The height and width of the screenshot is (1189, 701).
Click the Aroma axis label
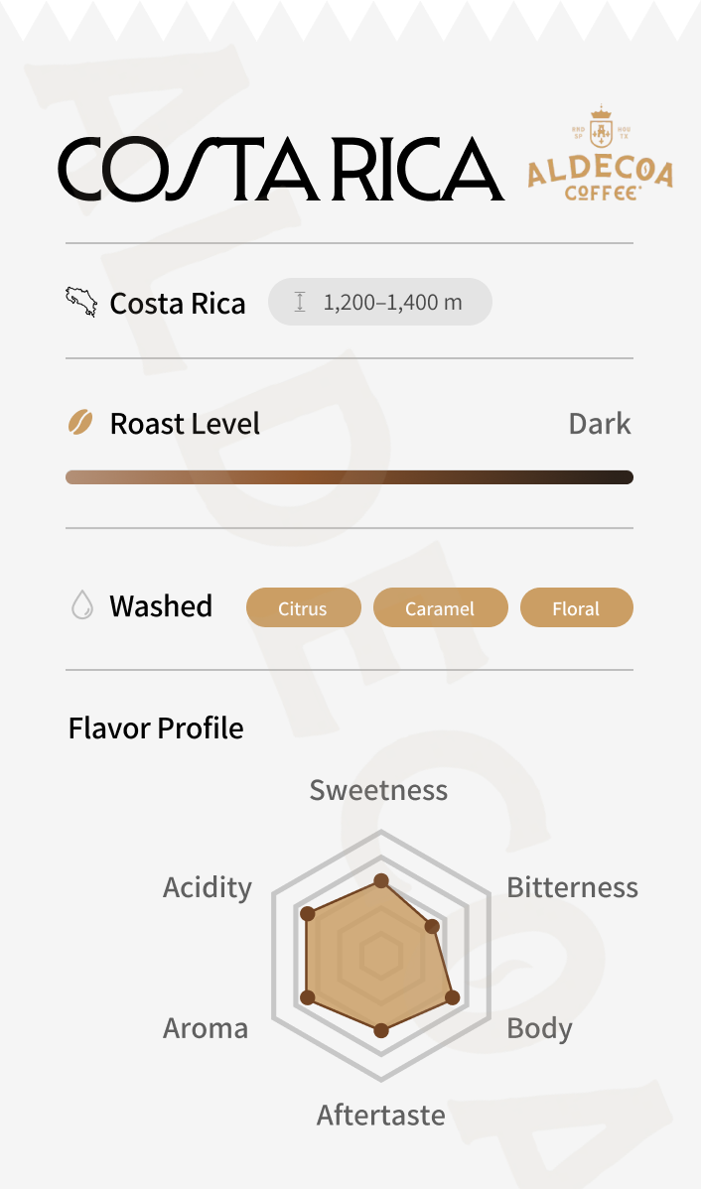(206, 1027)
